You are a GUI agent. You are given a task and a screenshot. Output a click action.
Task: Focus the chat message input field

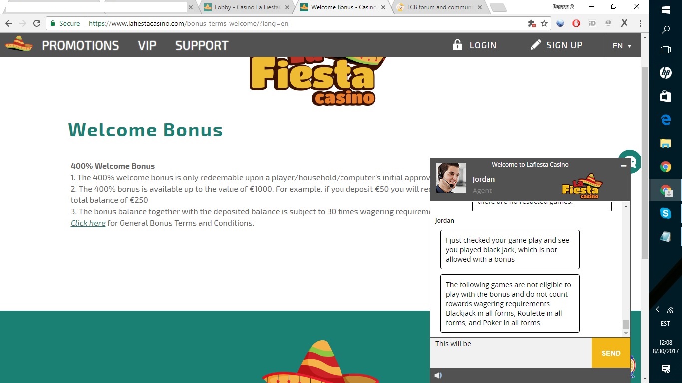[x=511, y=353]
